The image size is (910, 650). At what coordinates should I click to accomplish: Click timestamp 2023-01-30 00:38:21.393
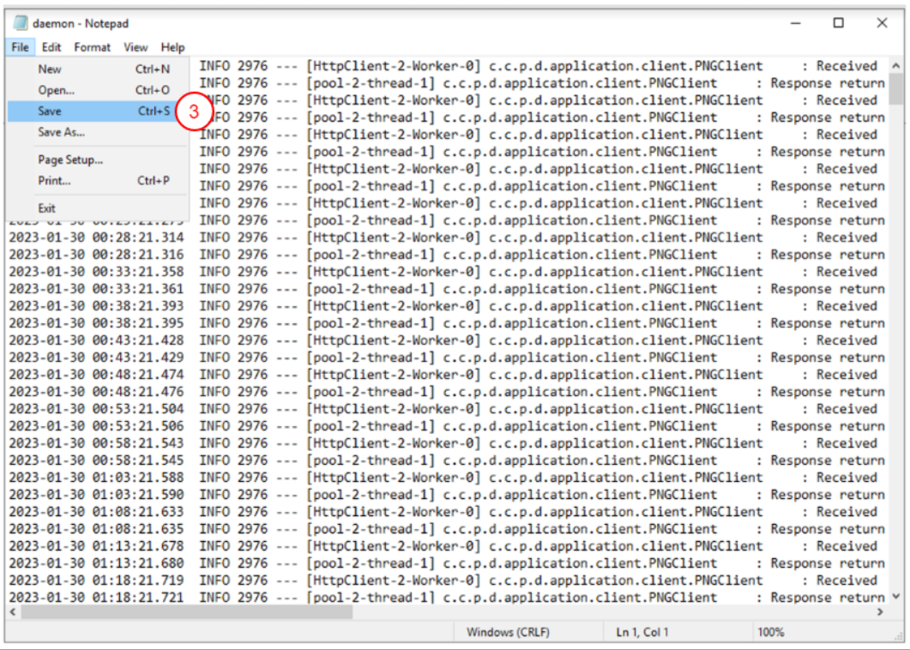point(96,306)
